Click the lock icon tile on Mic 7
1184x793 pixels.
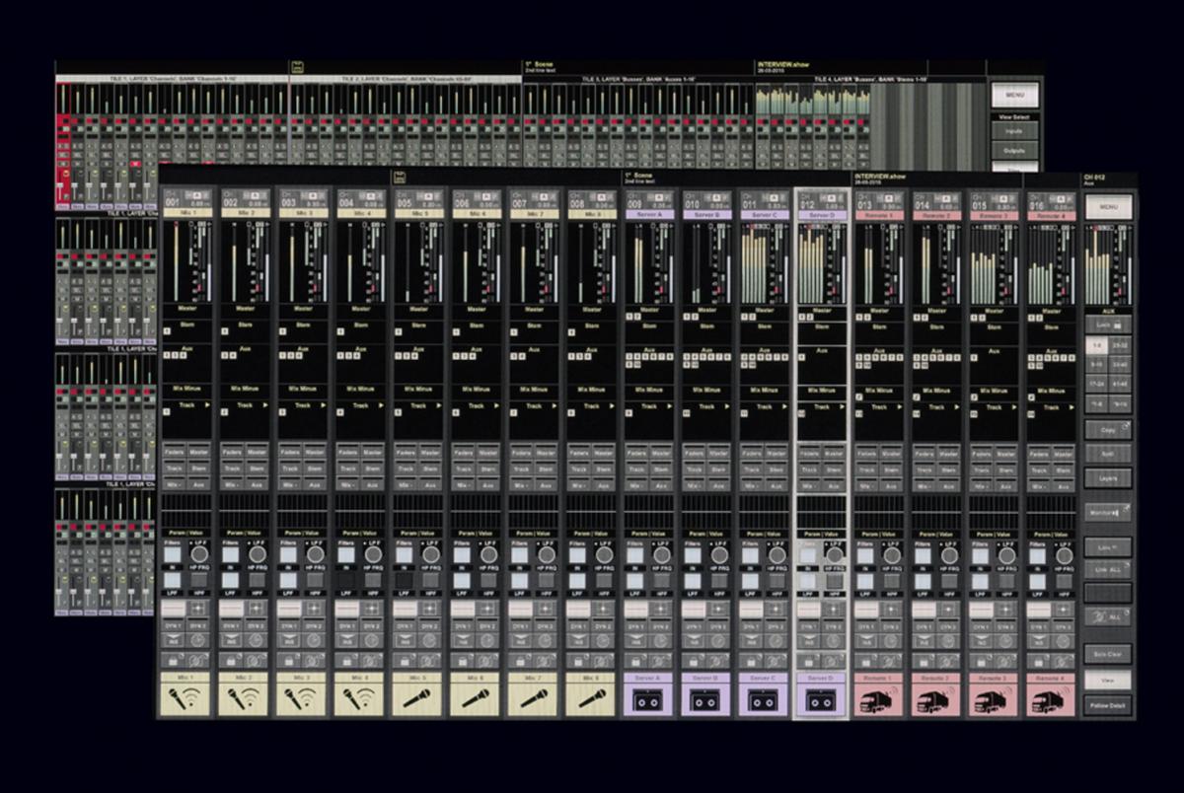tap(521, 660)
